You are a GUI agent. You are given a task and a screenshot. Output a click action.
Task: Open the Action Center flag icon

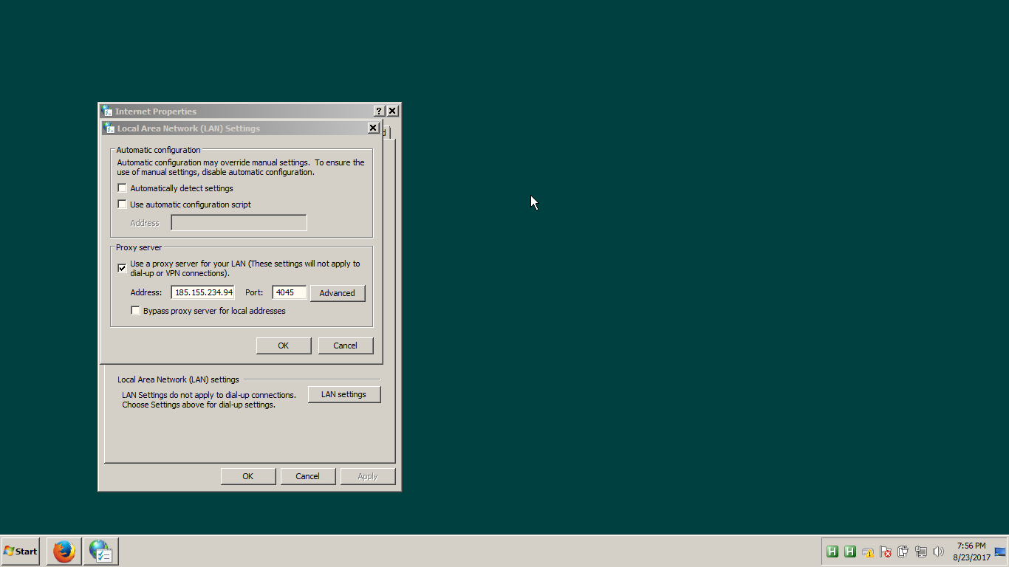[x=886, y=551]
